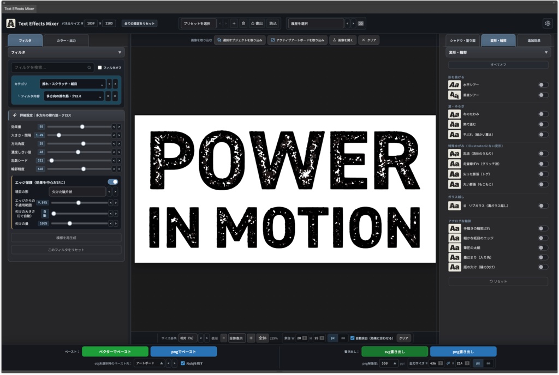Click the 乱数シード slider handle
This screenshot has width=559, height=375.
[52, 160]
